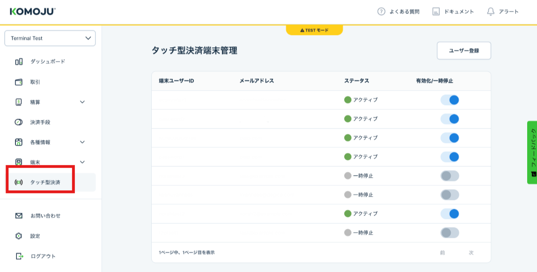Viewport: 537px width, 272px height.
Task: Disable the first row's active toggle
Action: coord(449,100)
